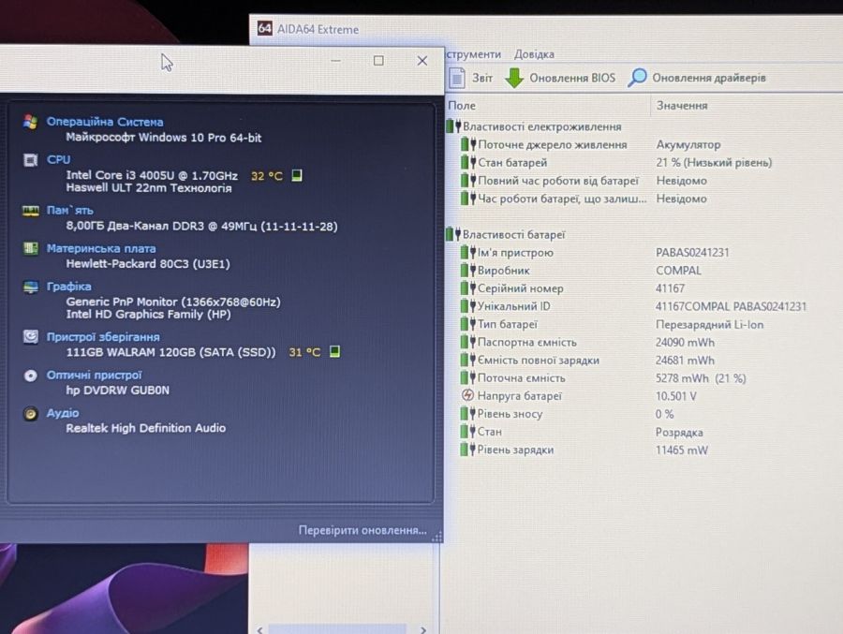Click the green Оновлення BIOS arrow icon
This screenshot has width=843, height=634.
pyautogui.click(x=514, y=78)
